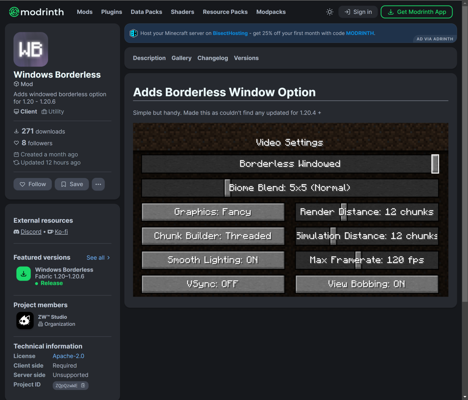
Task: Click the scrollbar down arrow
Action: click(465, 397)
